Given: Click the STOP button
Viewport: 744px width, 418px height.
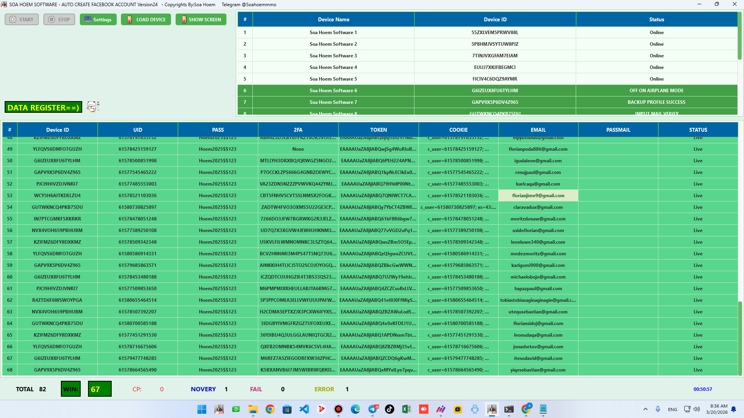Looking at the screenshot, I should tap(59, 19).
